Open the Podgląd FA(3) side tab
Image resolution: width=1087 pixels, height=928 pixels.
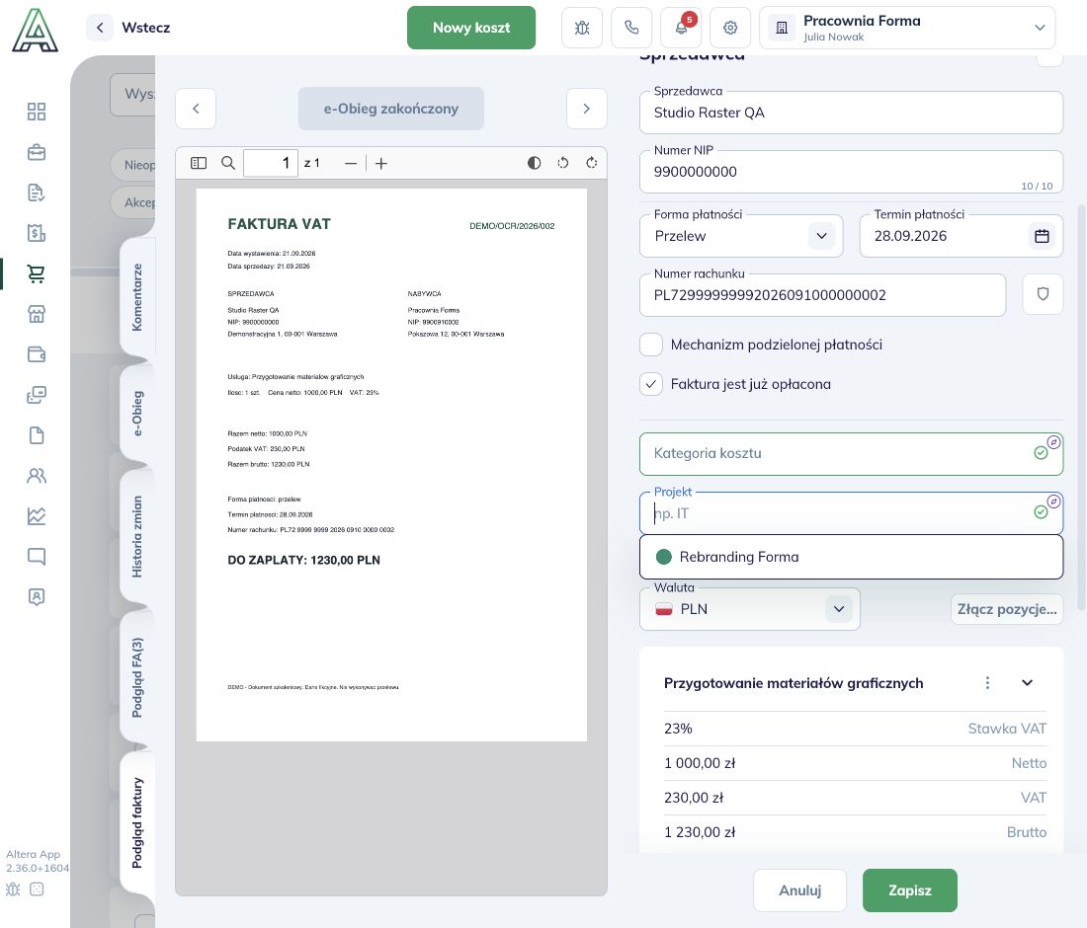pyautogui.click(x=137, y=677)
